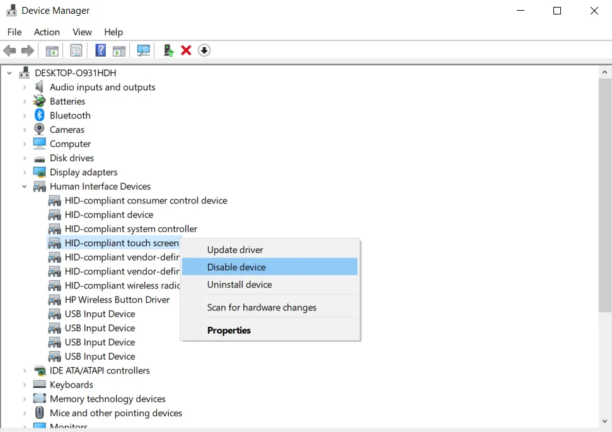
Task: Click the Cameras webcam icon
Action: [40, 129]
